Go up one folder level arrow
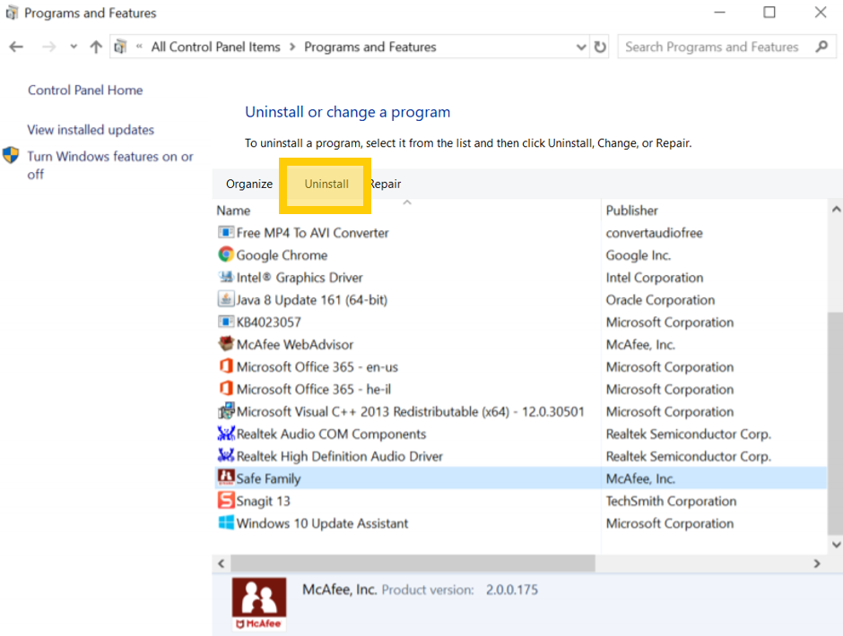This screenshot has height=636, width=843. [x=96, y=47]
